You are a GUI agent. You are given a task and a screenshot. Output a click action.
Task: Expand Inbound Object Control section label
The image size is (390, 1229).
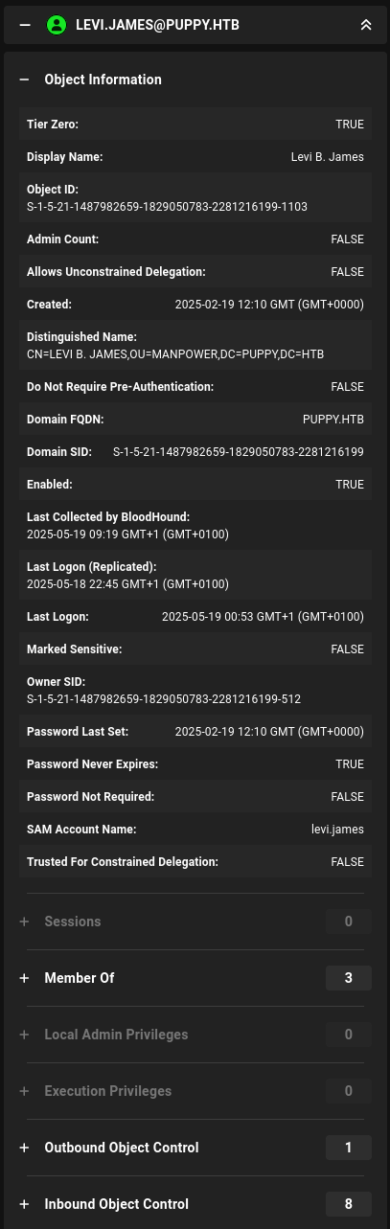click(x=117, y=1204)
